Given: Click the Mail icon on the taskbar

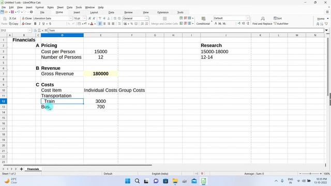Looking at the screenshot, I should 194,181.
